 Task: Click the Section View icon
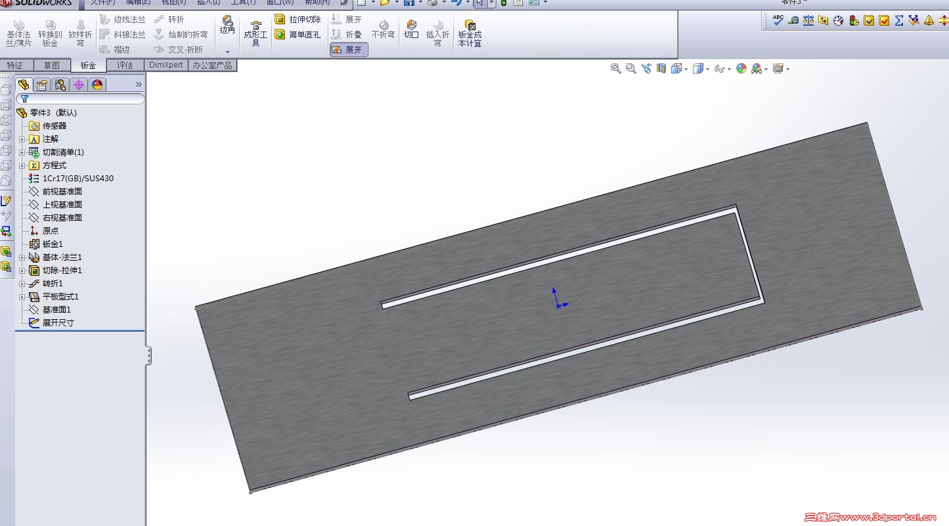coord(661,68)
